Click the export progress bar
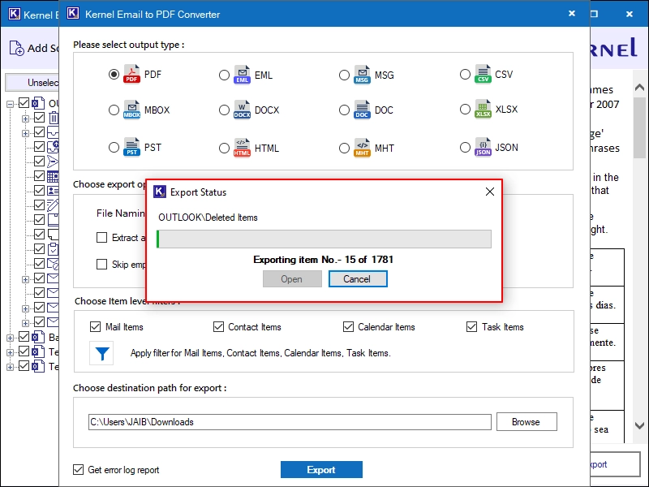Viewport: 649px width, 487px height. [x=324, y=239]
